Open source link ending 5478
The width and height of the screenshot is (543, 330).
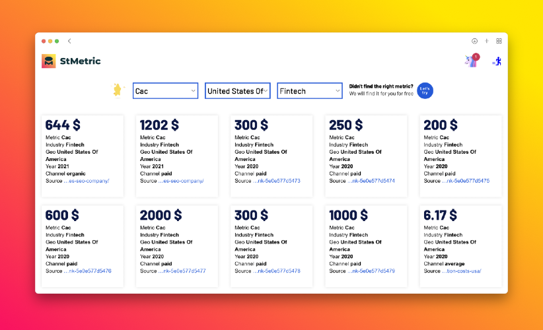pos(277,271)
